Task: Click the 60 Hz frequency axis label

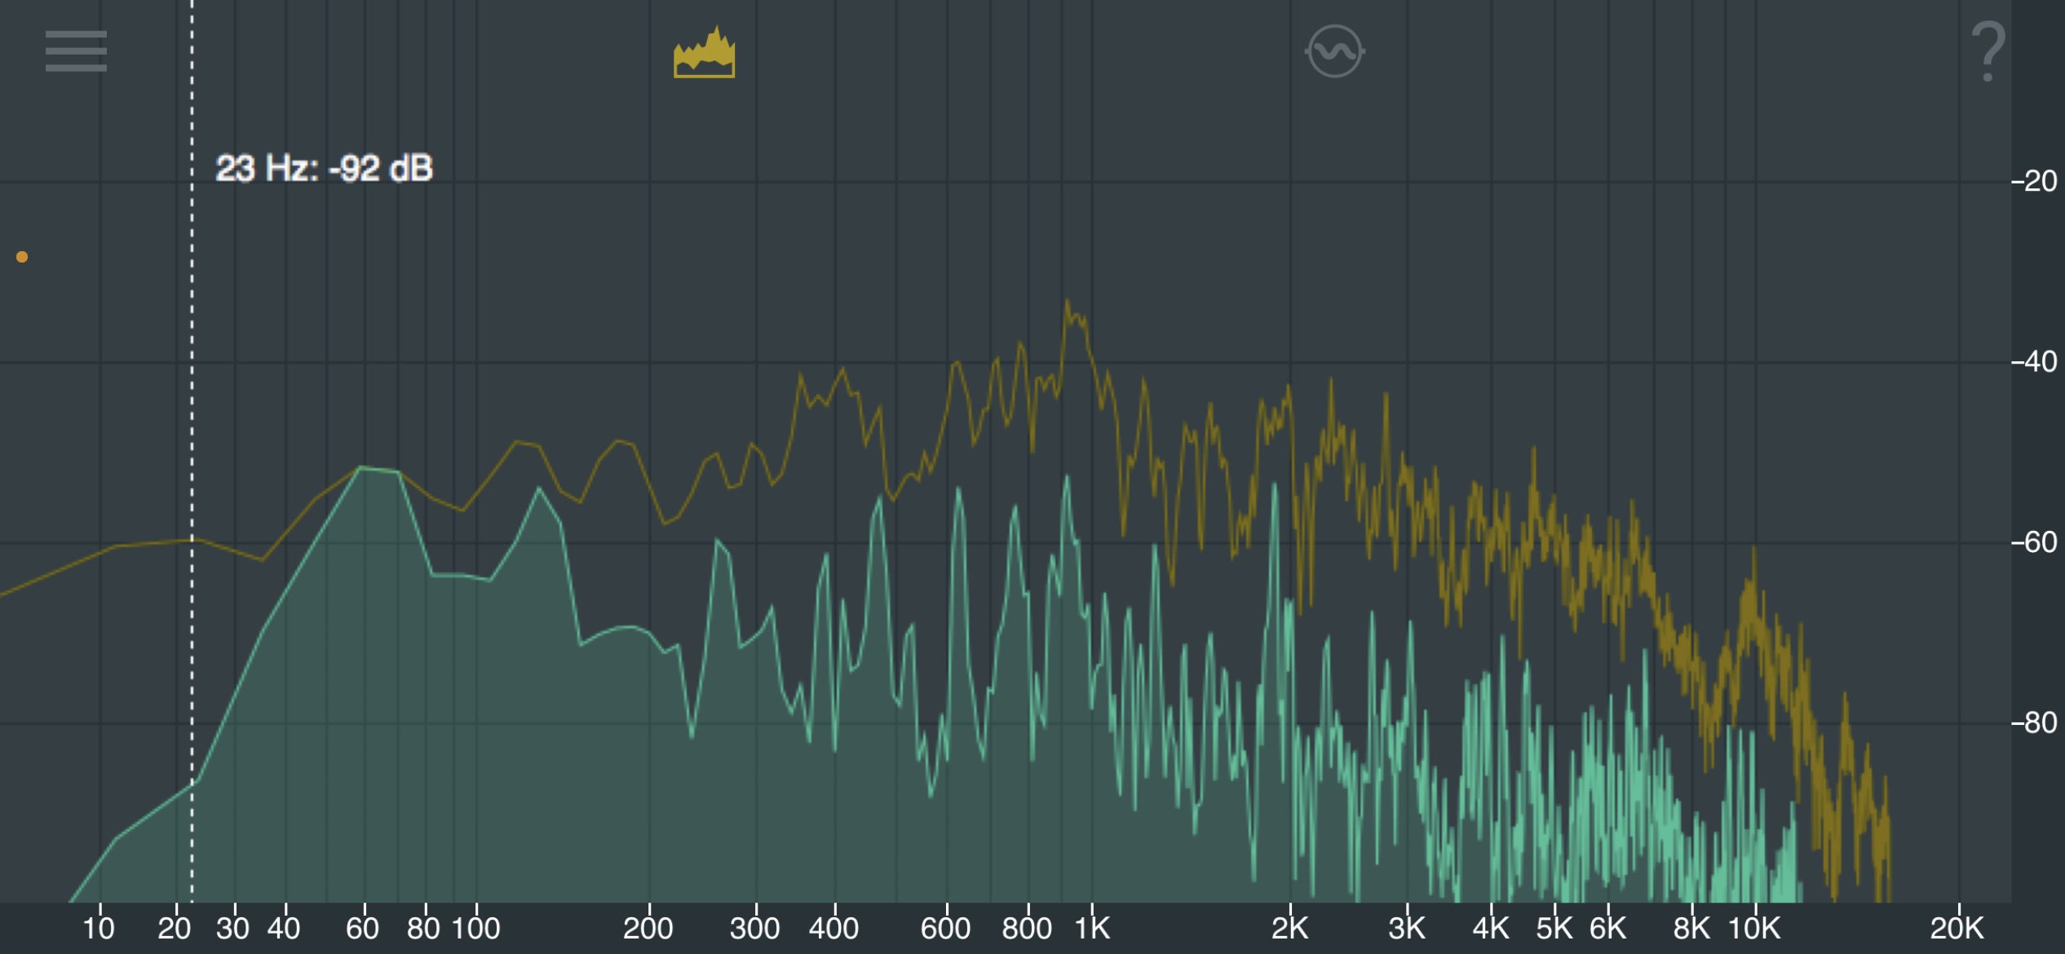Action: 363,928
